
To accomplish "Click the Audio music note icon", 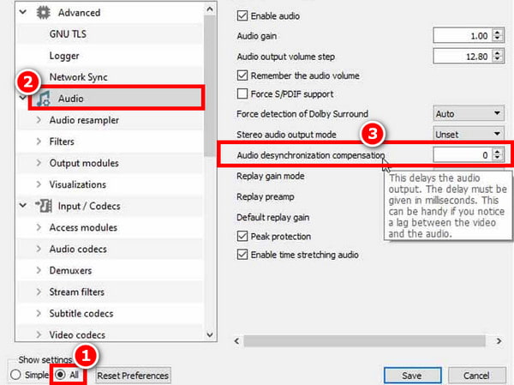I will tap(44, 99).
